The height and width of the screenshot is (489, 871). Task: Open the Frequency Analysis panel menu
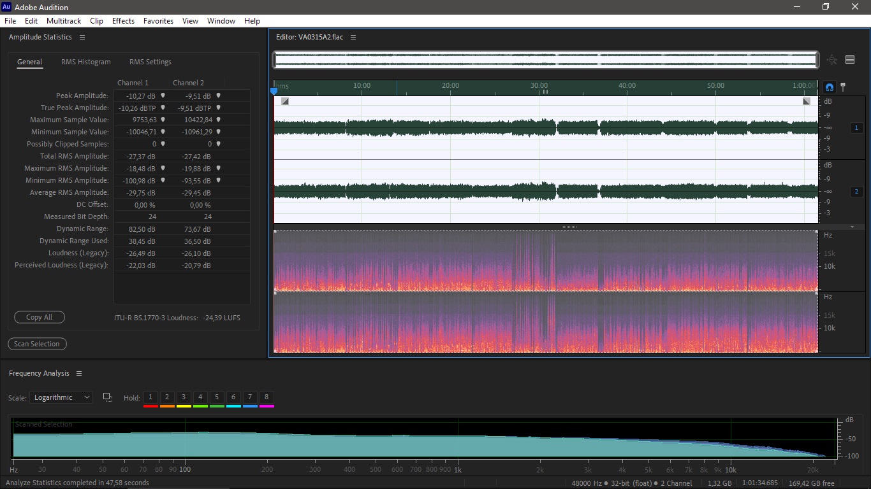coord(79,373)
